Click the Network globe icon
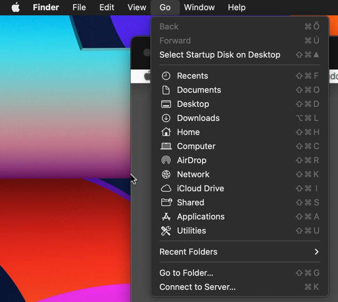Image resolution: width=338 pixels, height=302 pixels. [166, 174]
